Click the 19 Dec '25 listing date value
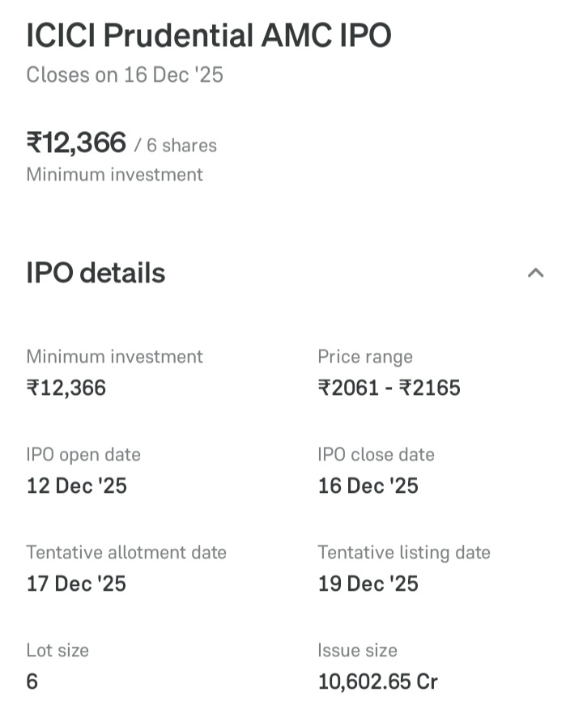The width and height of the screenshot is (583, 709). (x=368, y=584)
